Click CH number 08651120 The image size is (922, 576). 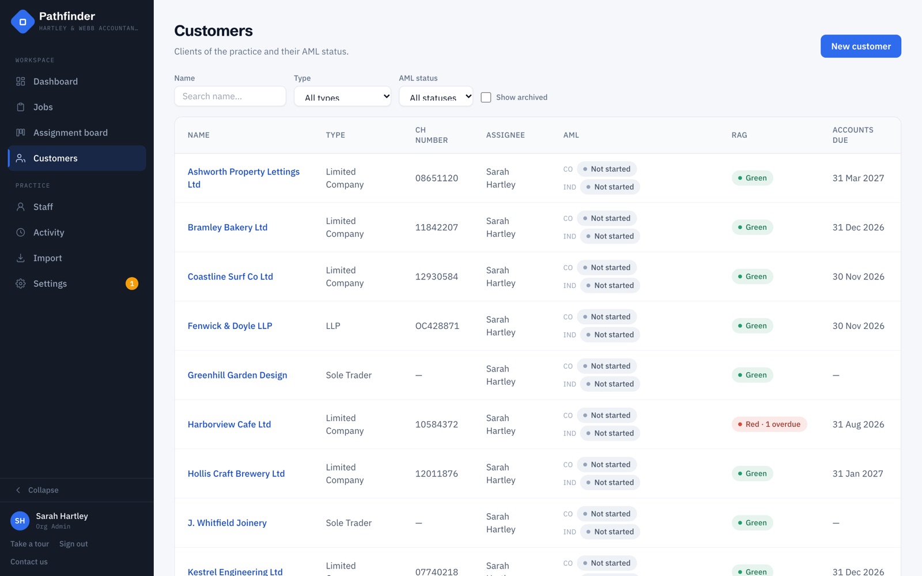(x=437, y=178)
